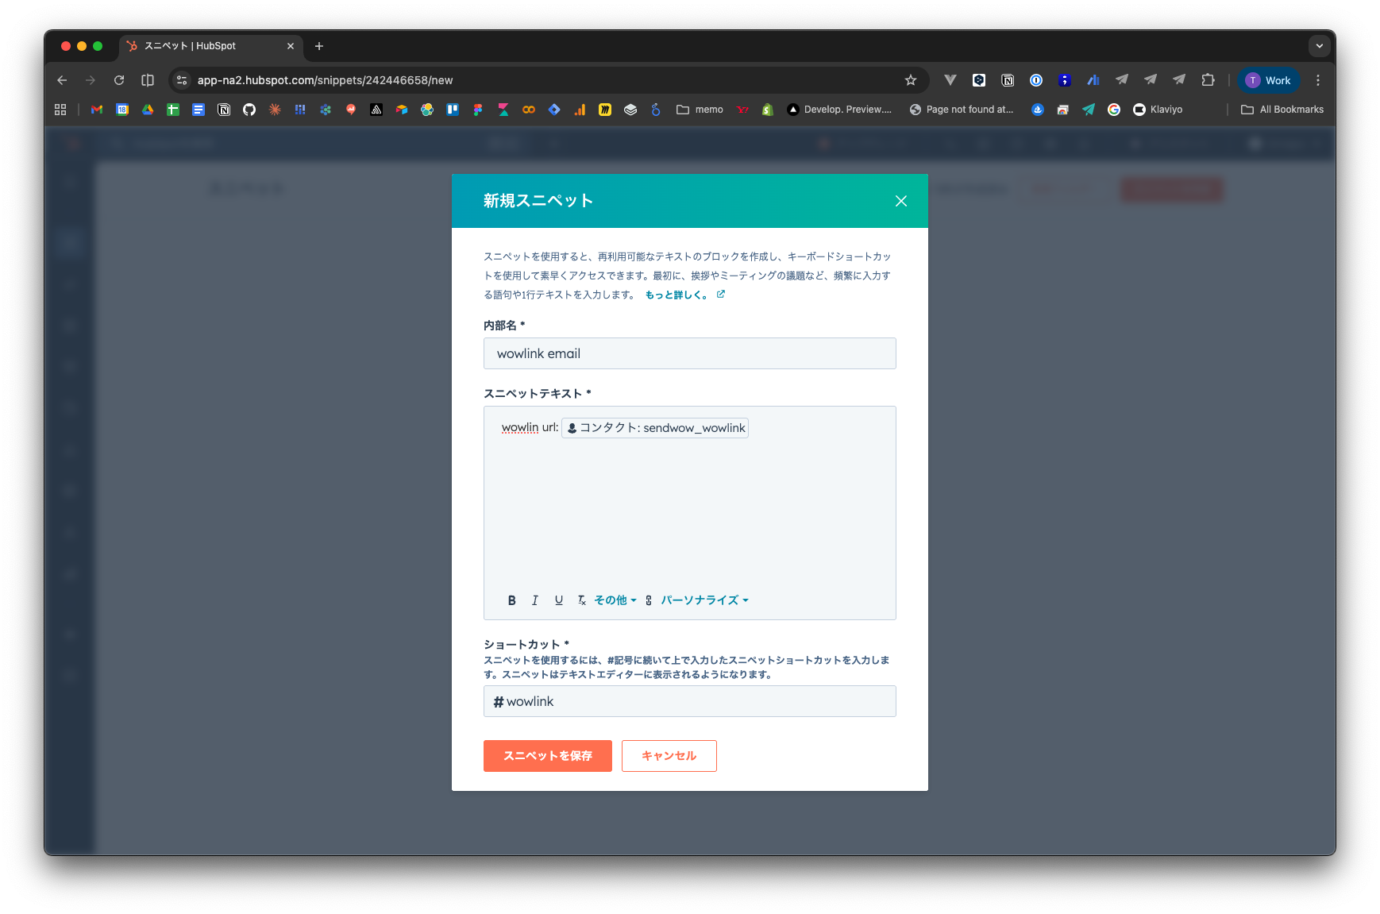Expand the tab search dropdown
The width and height of the screenshot is (1380, 914).
1320,46
